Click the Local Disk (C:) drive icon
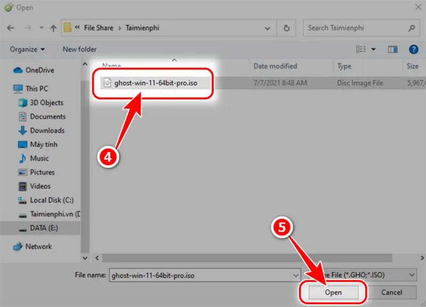This screenshot has height=307, width=426. pos(22,201)
